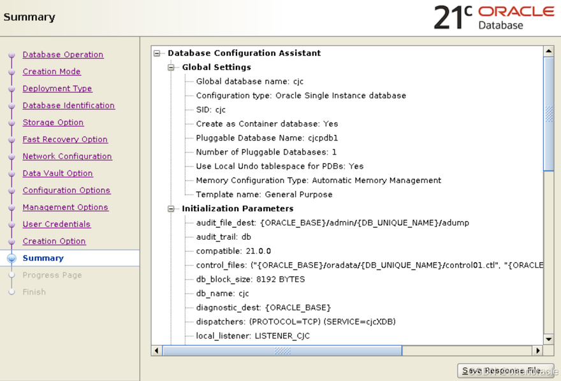
Task: Go to the Creation Mode step
Action: pos(52,71)
